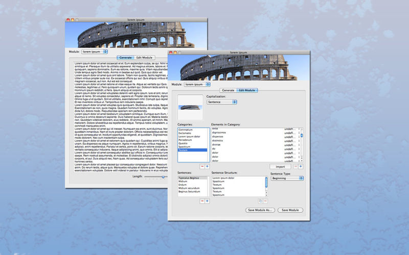
Task: Remove the selected sentence with the minus button
Action: [x=202, y=201]
